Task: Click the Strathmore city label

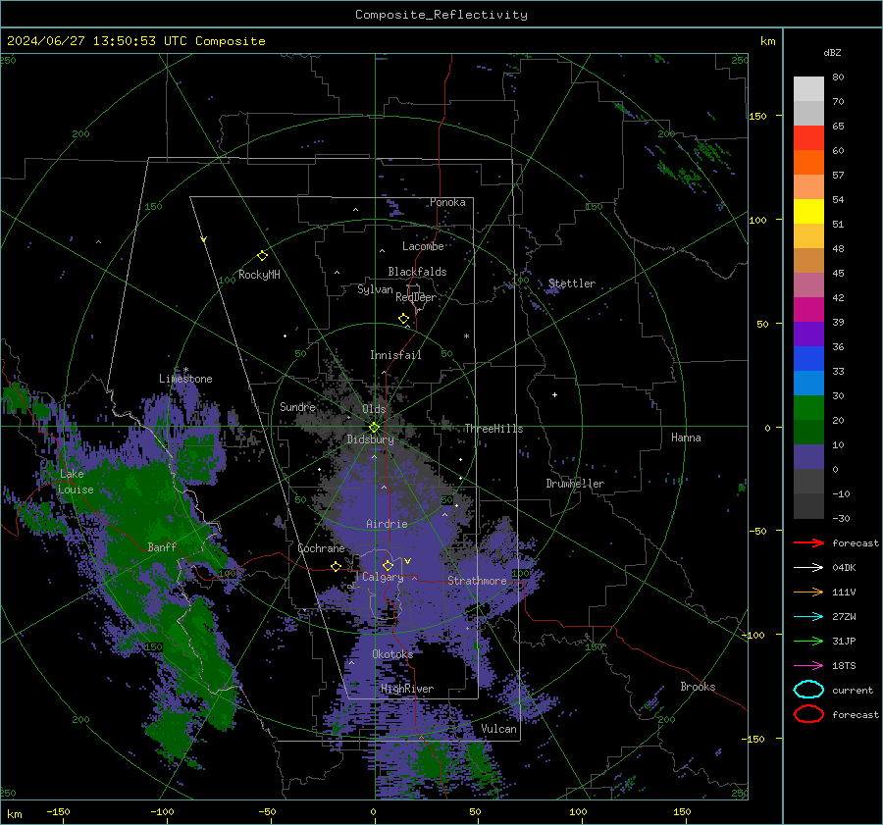Action: pos(477,581)
